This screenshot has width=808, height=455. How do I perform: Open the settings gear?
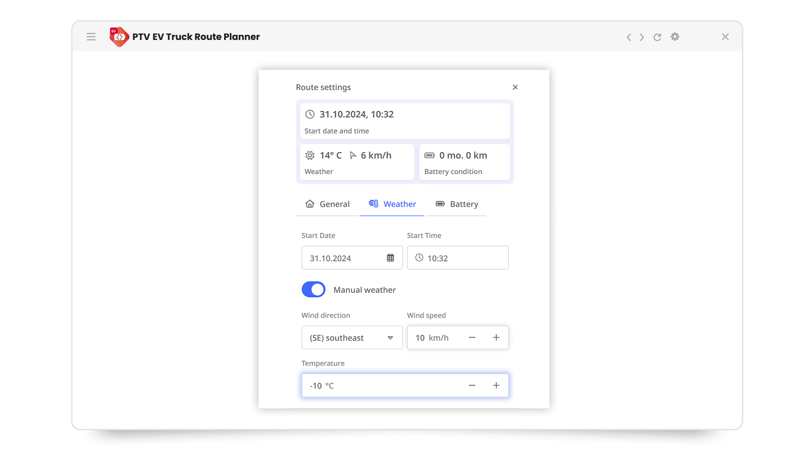(675, 37)
